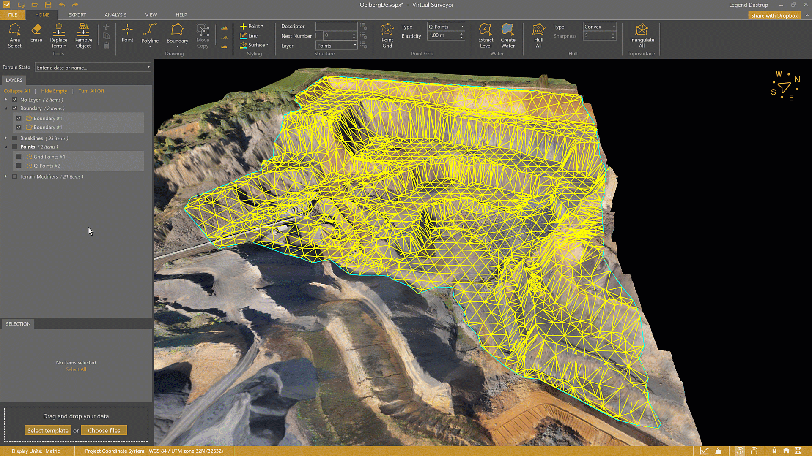Open the EXPORT ribbon tab
The width and height of the screenshot is (812, 456).
[77, 15]
